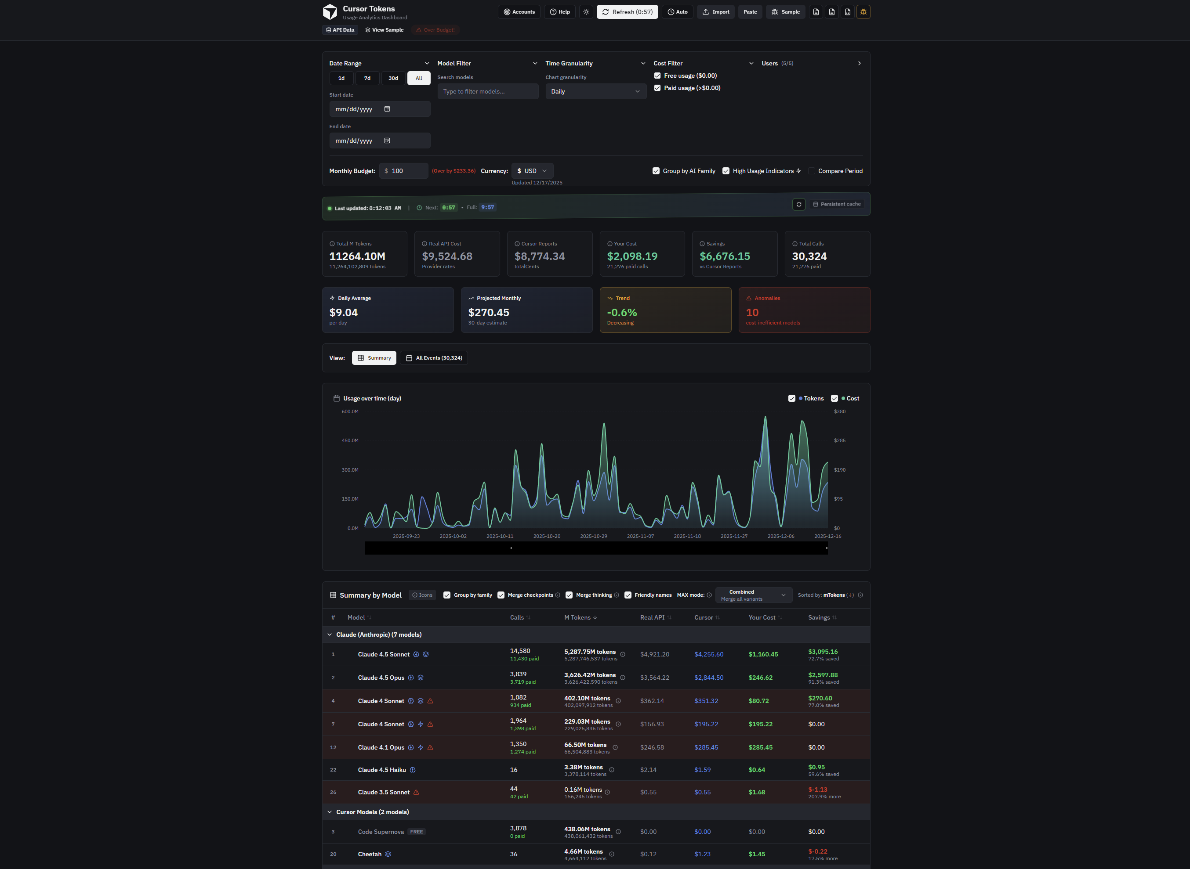1190x869 pixels.
Task: Disable Group by AI Family
Action: [657, 170]
